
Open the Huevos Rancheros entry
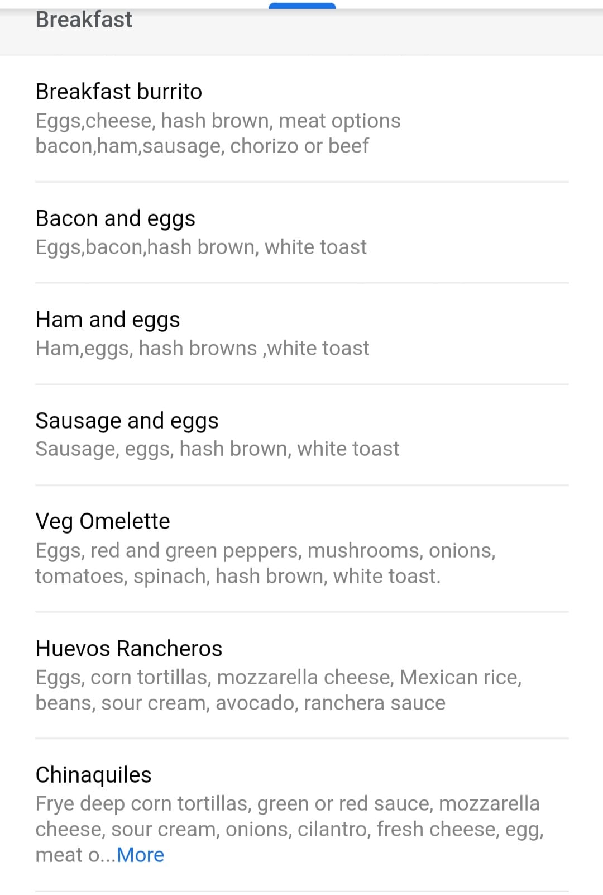point(128,649)
